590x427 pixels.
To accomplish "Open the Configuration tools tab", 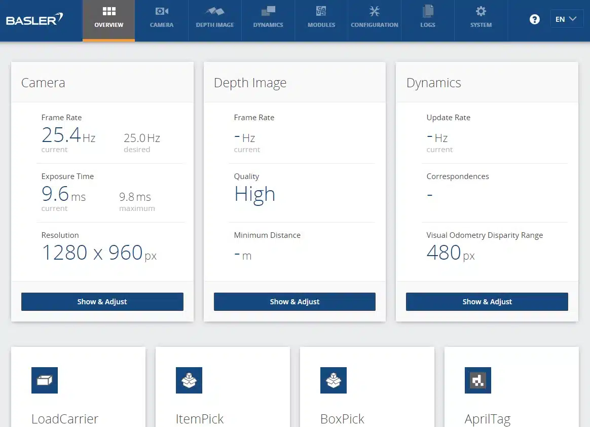I will click(x=375, y=17).
